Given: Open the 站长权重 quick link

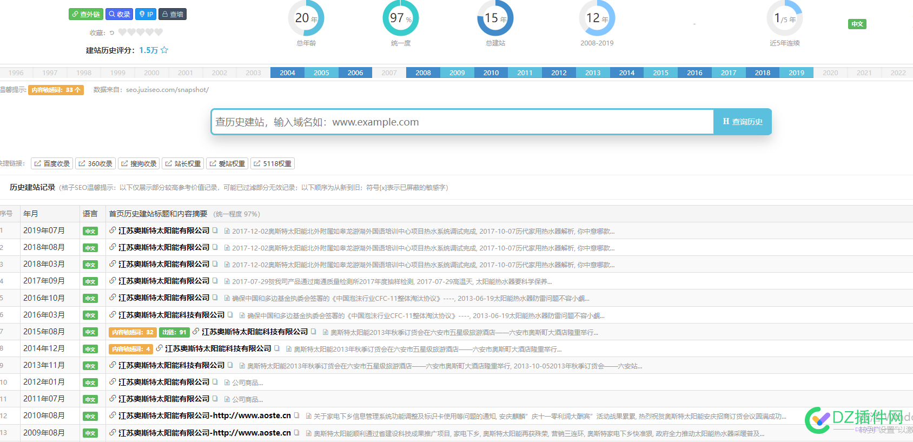Looking at the screenshot, I should pos(183,163).
